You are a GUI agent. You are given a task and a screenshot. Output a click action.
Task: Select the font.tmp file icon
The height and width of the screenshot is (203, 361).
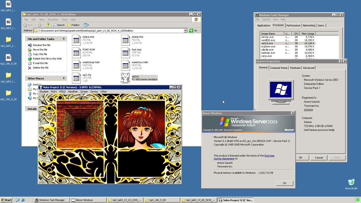[x=125, y=53]
